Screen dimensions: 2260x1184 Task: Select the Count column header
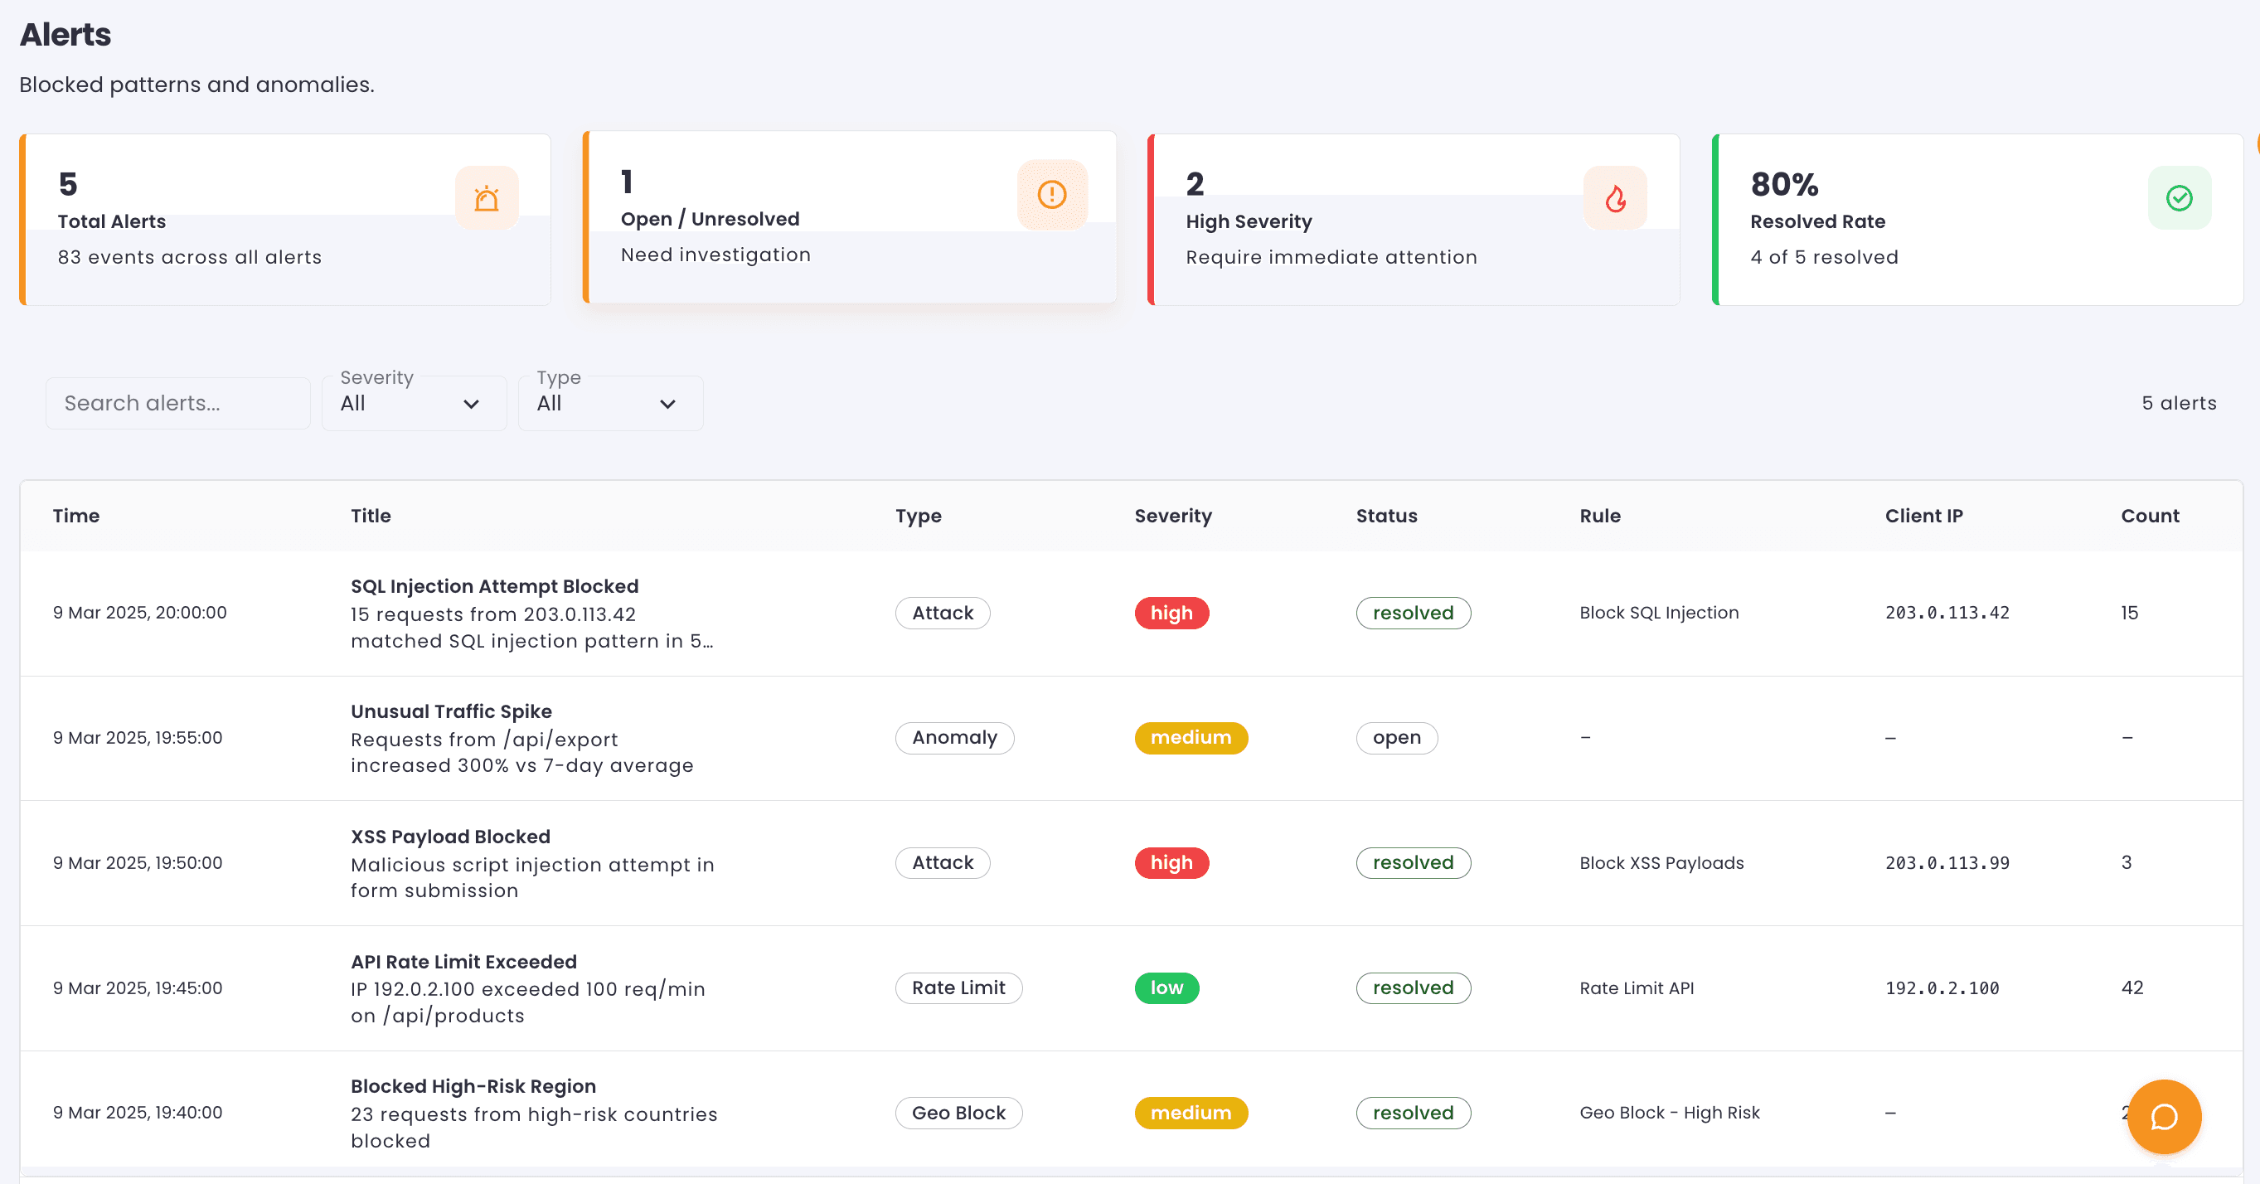coord(2149,516)
